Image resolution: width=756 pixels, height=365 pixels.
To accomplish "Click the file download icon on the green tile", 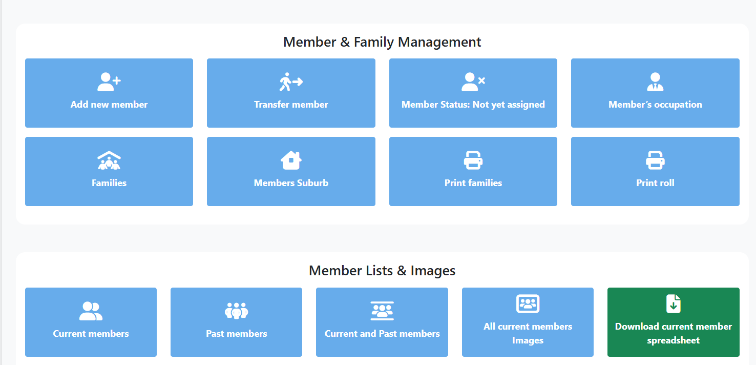I will pos(674,303).
